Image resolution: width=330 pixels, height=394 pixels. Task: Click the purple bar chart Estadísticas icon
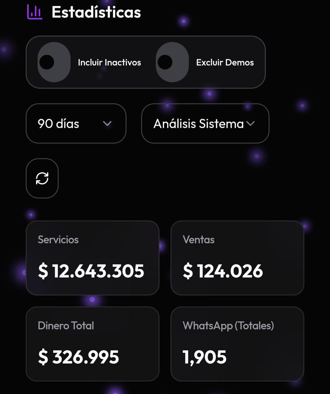point(35,12)
